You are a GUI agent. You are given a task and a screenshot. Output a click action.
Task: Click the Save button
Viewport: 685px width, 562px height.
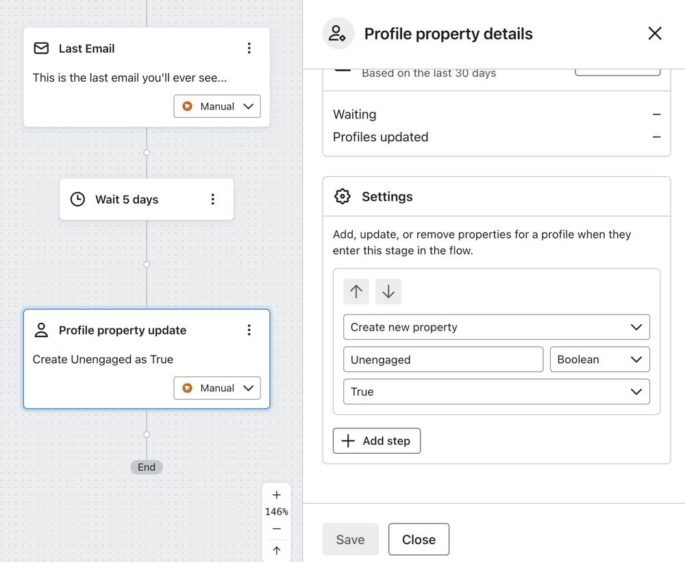point(350,539)
